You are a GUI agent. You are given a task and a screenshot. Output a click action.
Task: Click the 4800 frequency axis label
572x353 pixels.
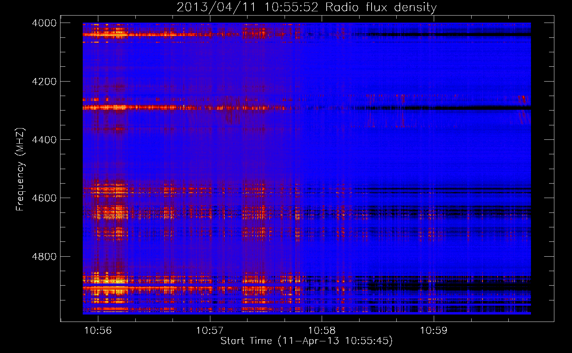point(44,256)
